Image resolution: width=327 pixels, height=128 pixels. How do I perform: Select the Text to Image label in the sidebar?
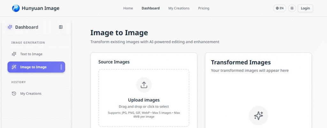[x=31, y=54]
